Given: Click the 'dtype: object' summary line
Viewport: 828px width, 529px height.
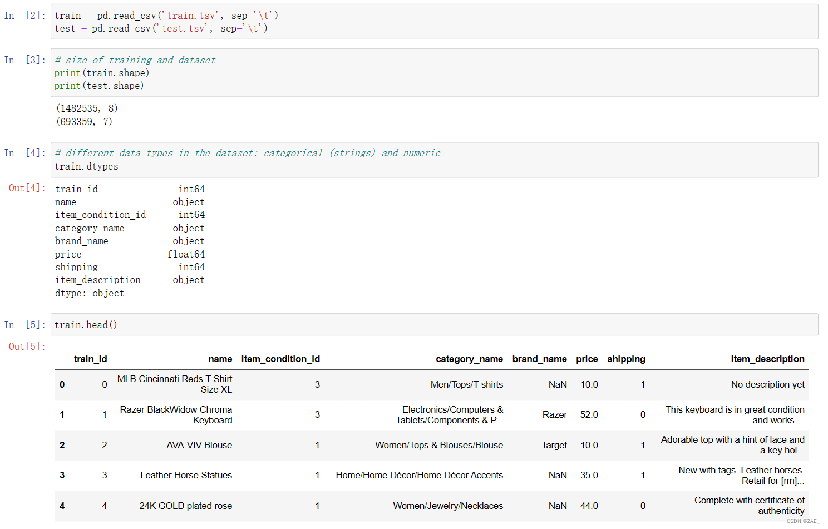Looking at the screenshot, I should pos(90,293).
